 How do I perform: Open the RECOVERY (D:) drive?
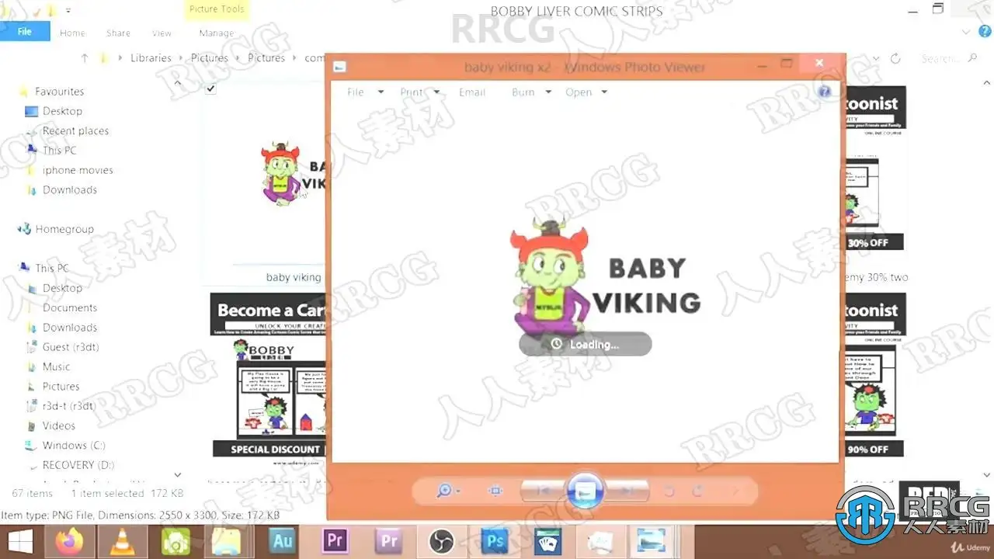coord(78,465)
